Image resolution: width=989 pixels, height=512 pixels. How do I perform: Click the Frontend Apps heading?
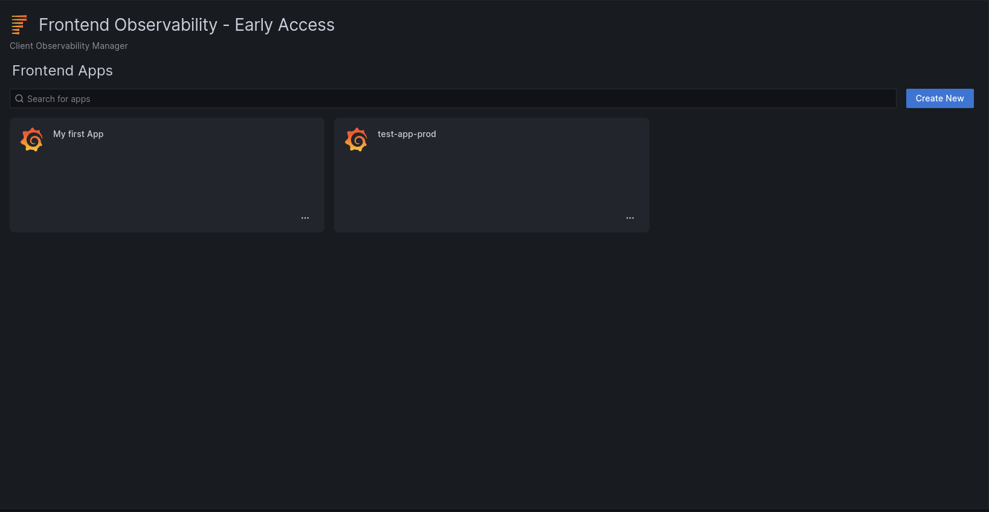coord(62,71)
